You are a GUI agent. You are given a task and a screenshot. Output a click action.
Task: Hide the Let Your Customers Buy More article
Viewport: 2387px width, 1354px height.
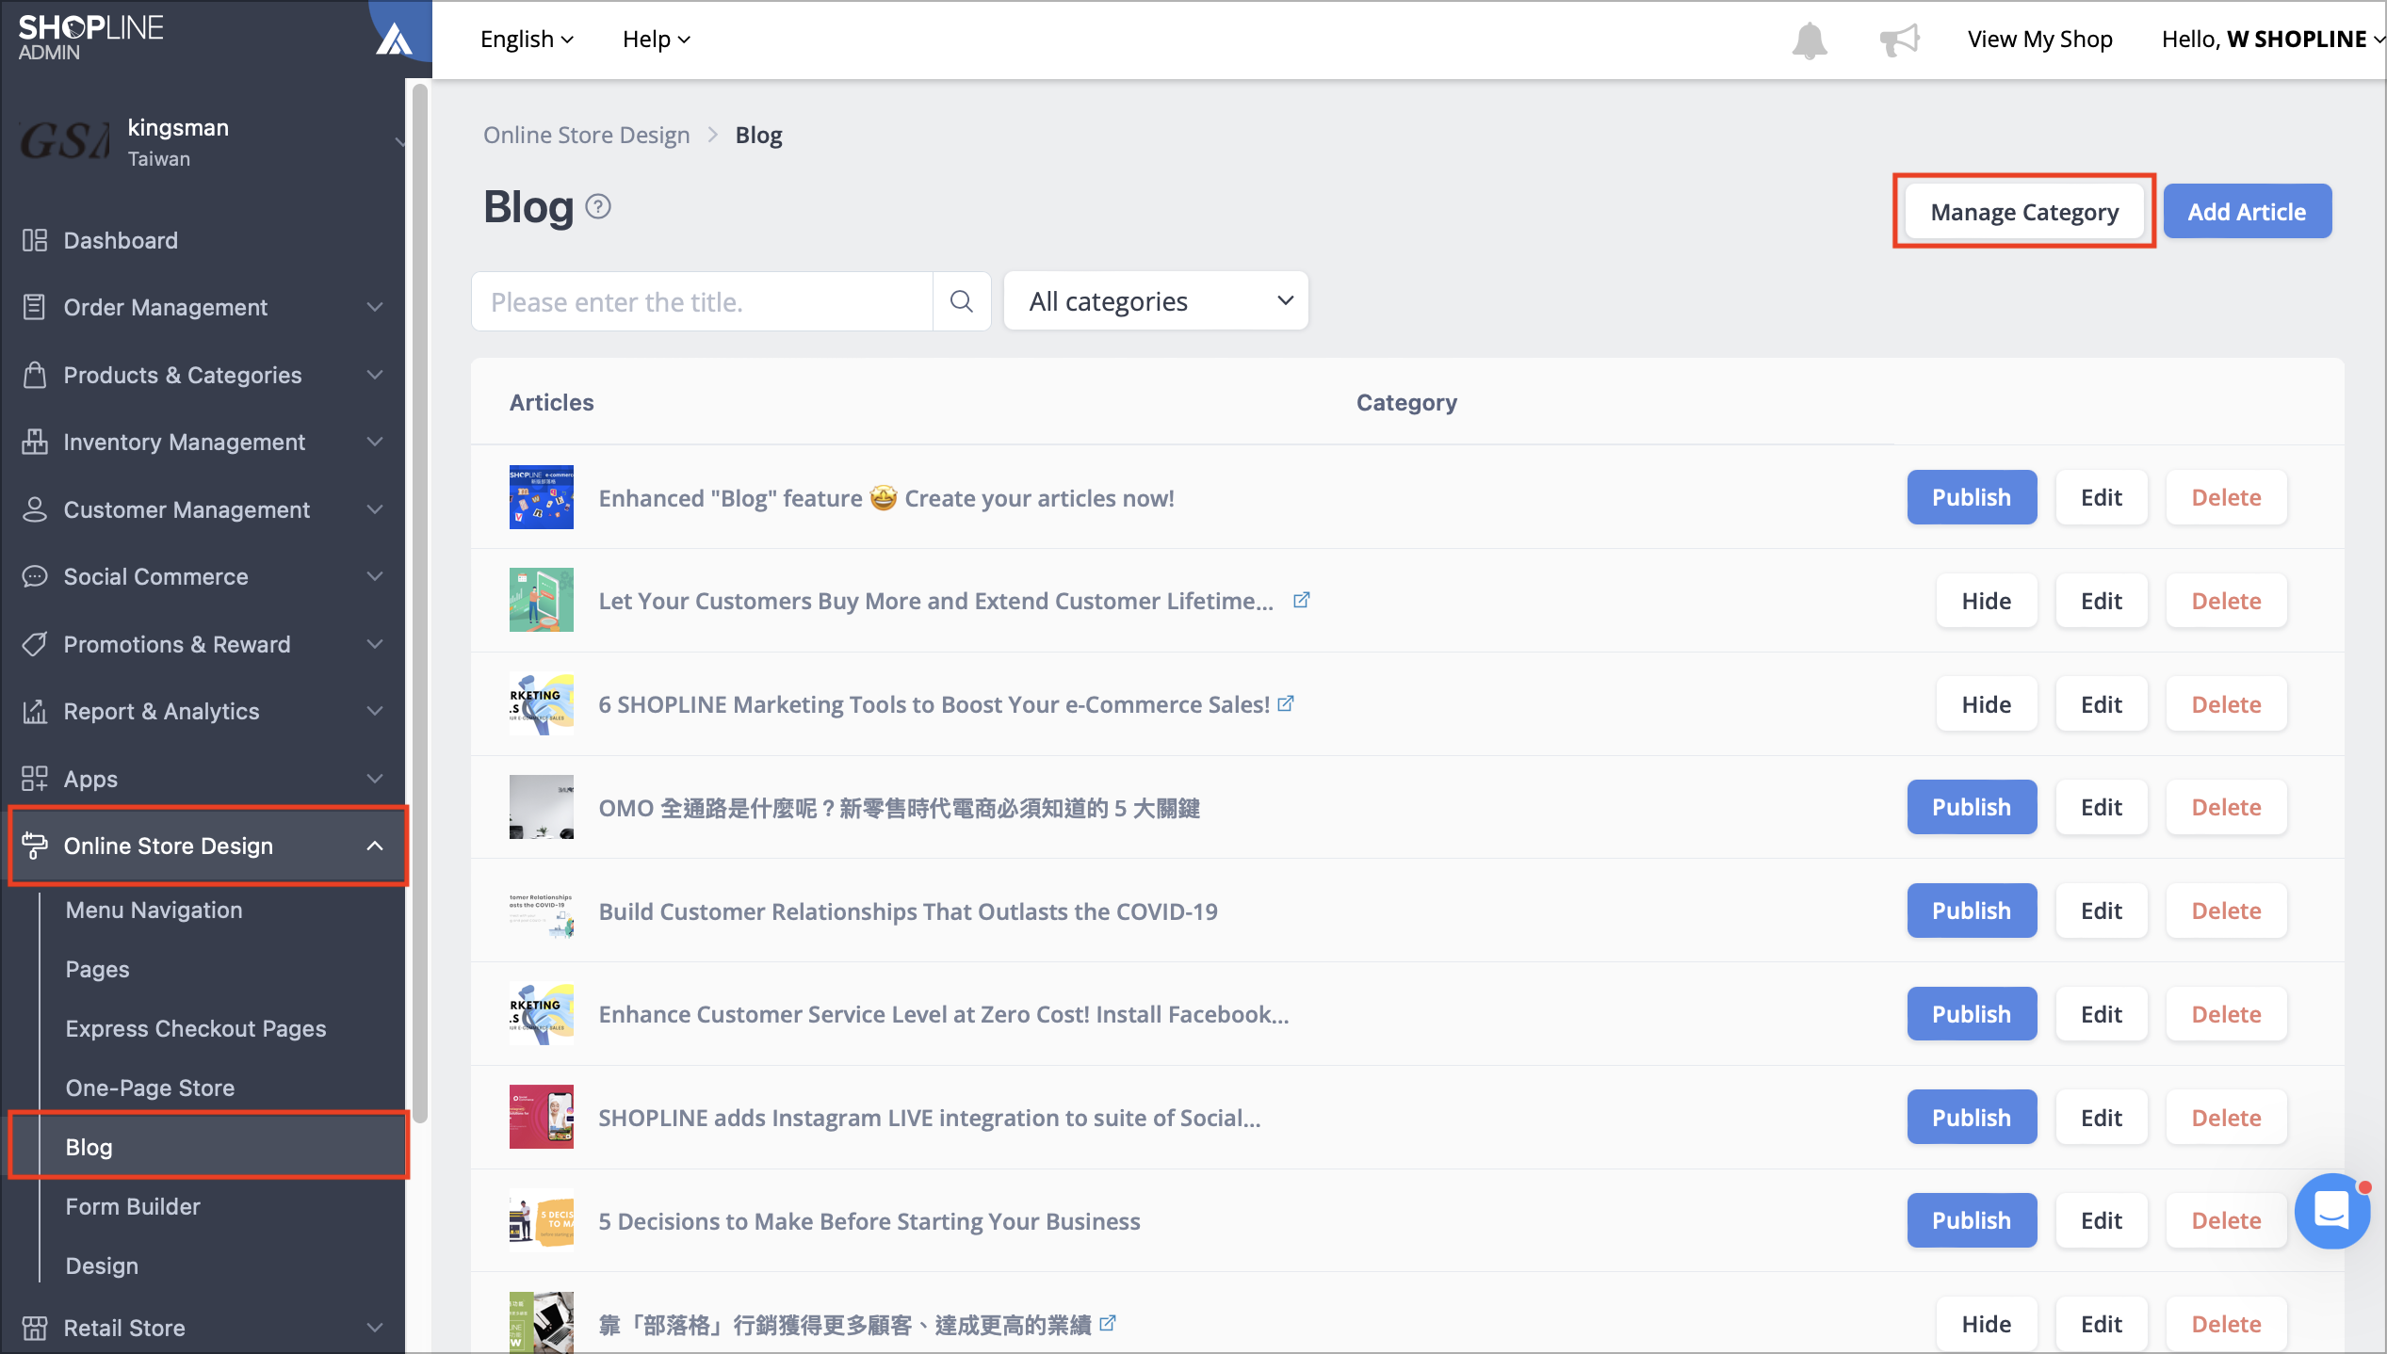tap(1987, 601)
